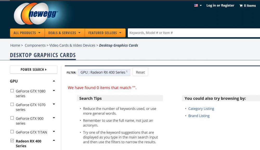Open the shopping cart icon
The width and height of the screenshot is (260, 150).
click(241, 5)
